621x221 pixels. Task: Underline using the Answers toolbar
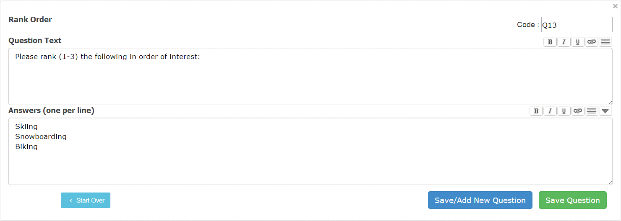coord(564,111)
